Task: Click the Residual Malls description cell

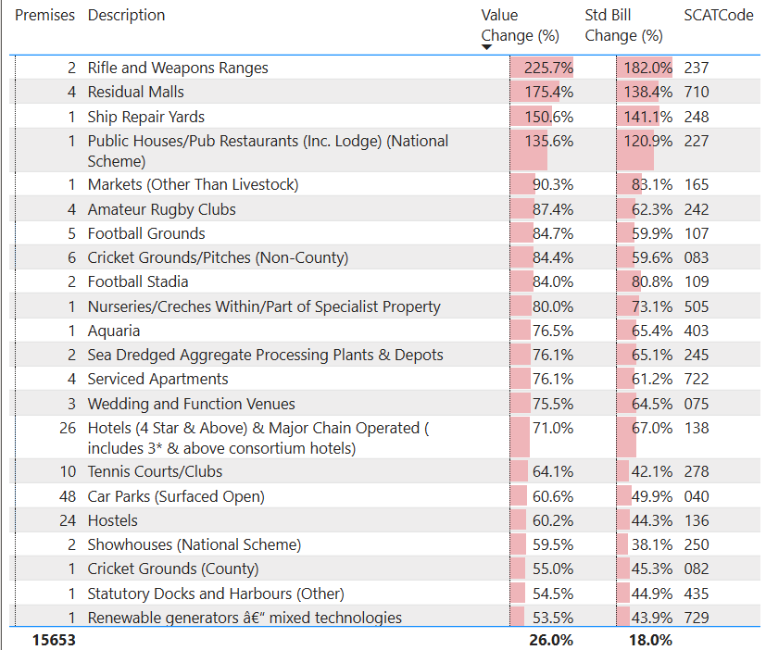Action: [135, 92]
